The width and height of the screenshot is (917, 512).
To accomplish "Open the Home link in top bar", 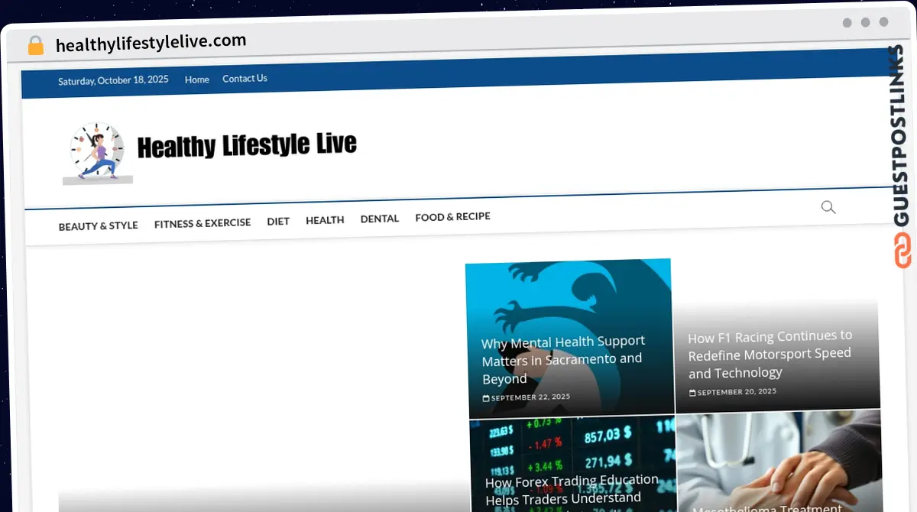I will tap(197, 79).
